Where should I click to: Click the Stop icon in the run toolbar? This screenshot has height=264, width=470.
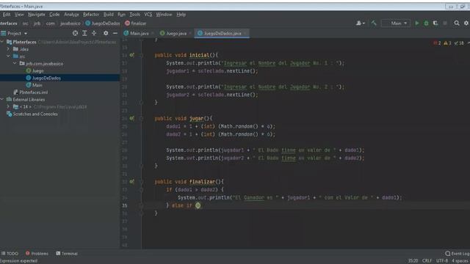pyautogui.click(x=445, y=23)
